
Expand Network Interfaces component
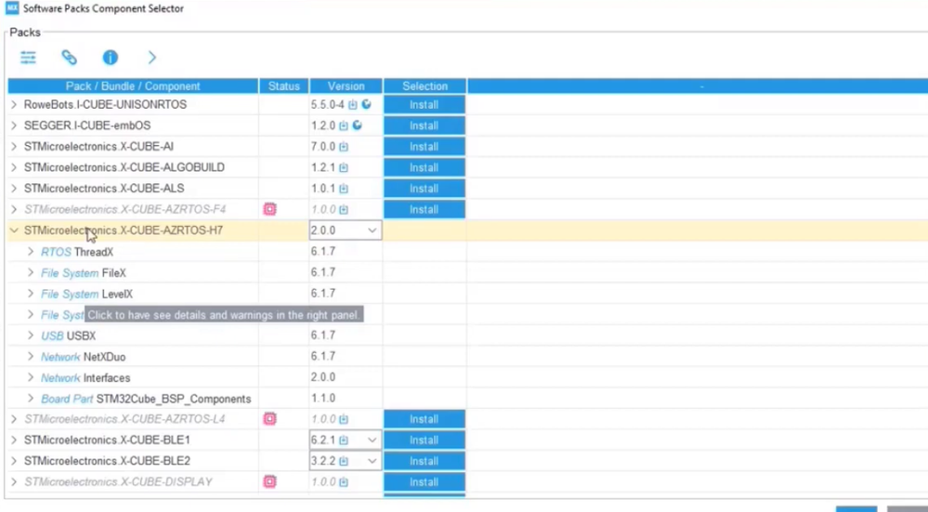coord(31,377)
